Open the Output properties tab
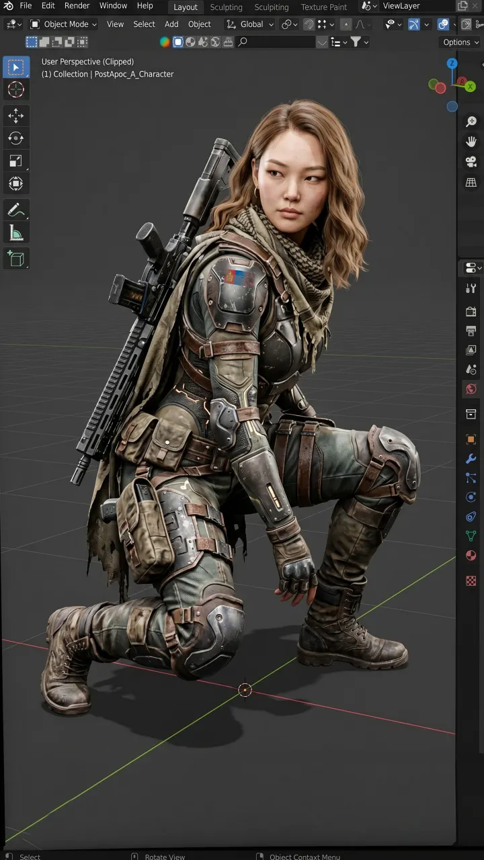This screenshot has height=860, width=484. pyautogui.click(x=471, y=331)
